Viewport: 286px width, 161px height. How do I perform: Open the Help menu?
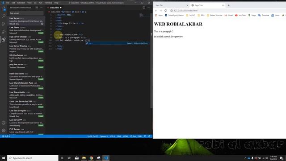point(56,3)
